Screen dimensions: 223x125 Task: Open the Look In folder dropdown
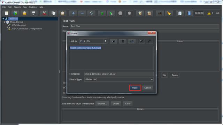coord(105,41)
